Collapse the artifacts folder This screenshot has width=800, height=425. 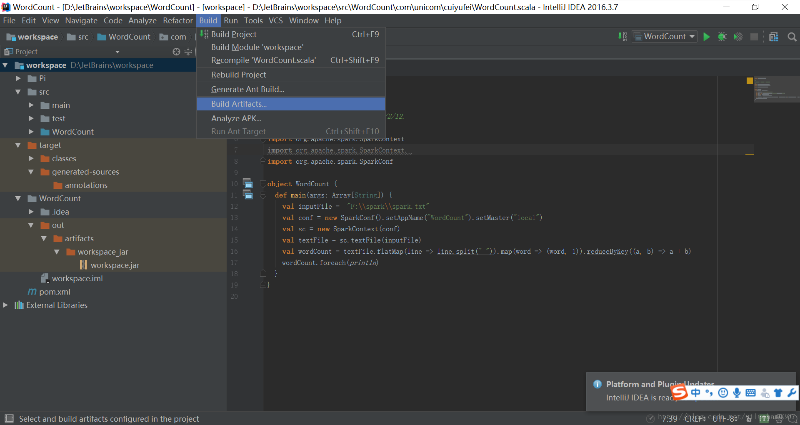click(x=44, y=238)
